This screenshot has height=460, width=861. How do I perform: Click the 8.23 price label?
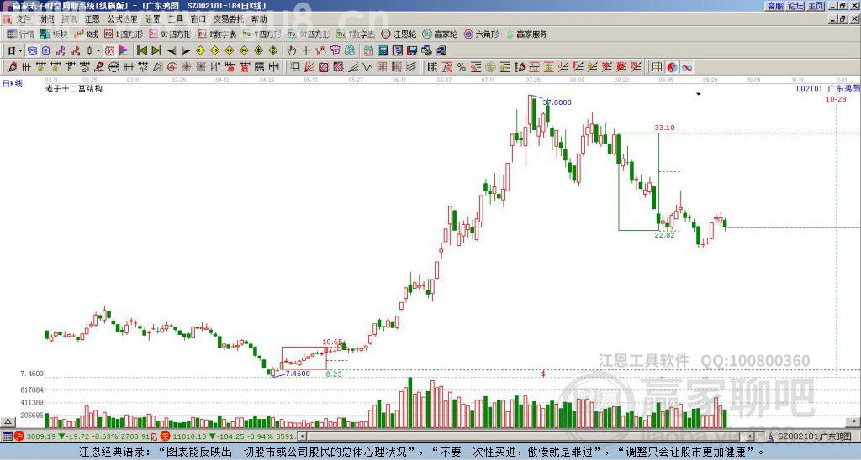tap(334, 374)
